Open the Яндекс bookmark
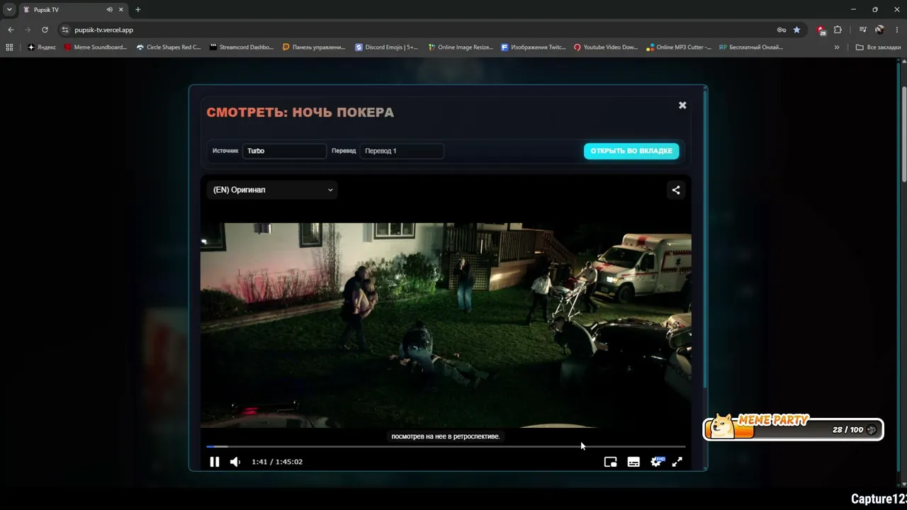The height and width of the screenshot is (510, 907). click(42, 47)
